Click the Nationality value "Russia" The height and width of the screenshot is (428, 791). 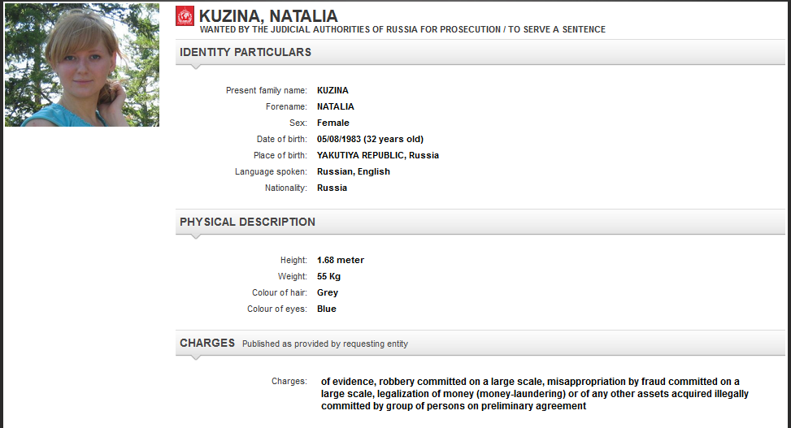point(332,188)
